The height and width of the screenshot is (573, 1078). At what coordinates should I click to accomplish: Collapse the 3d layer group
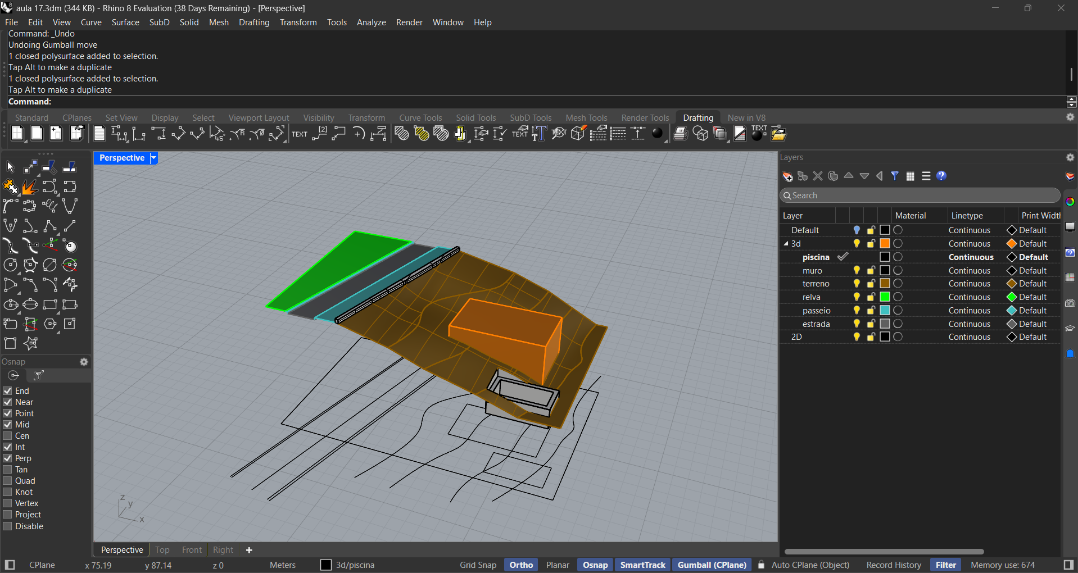(785, 243)
